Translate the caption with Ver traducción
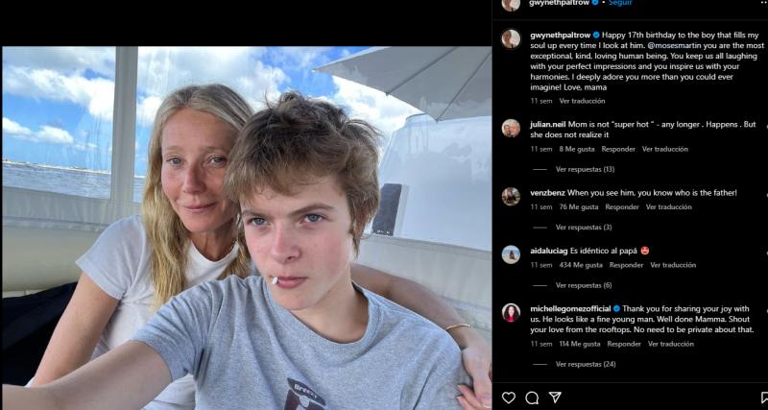The height and width of the screenshot is (410, 768). [x=582, y=100]
